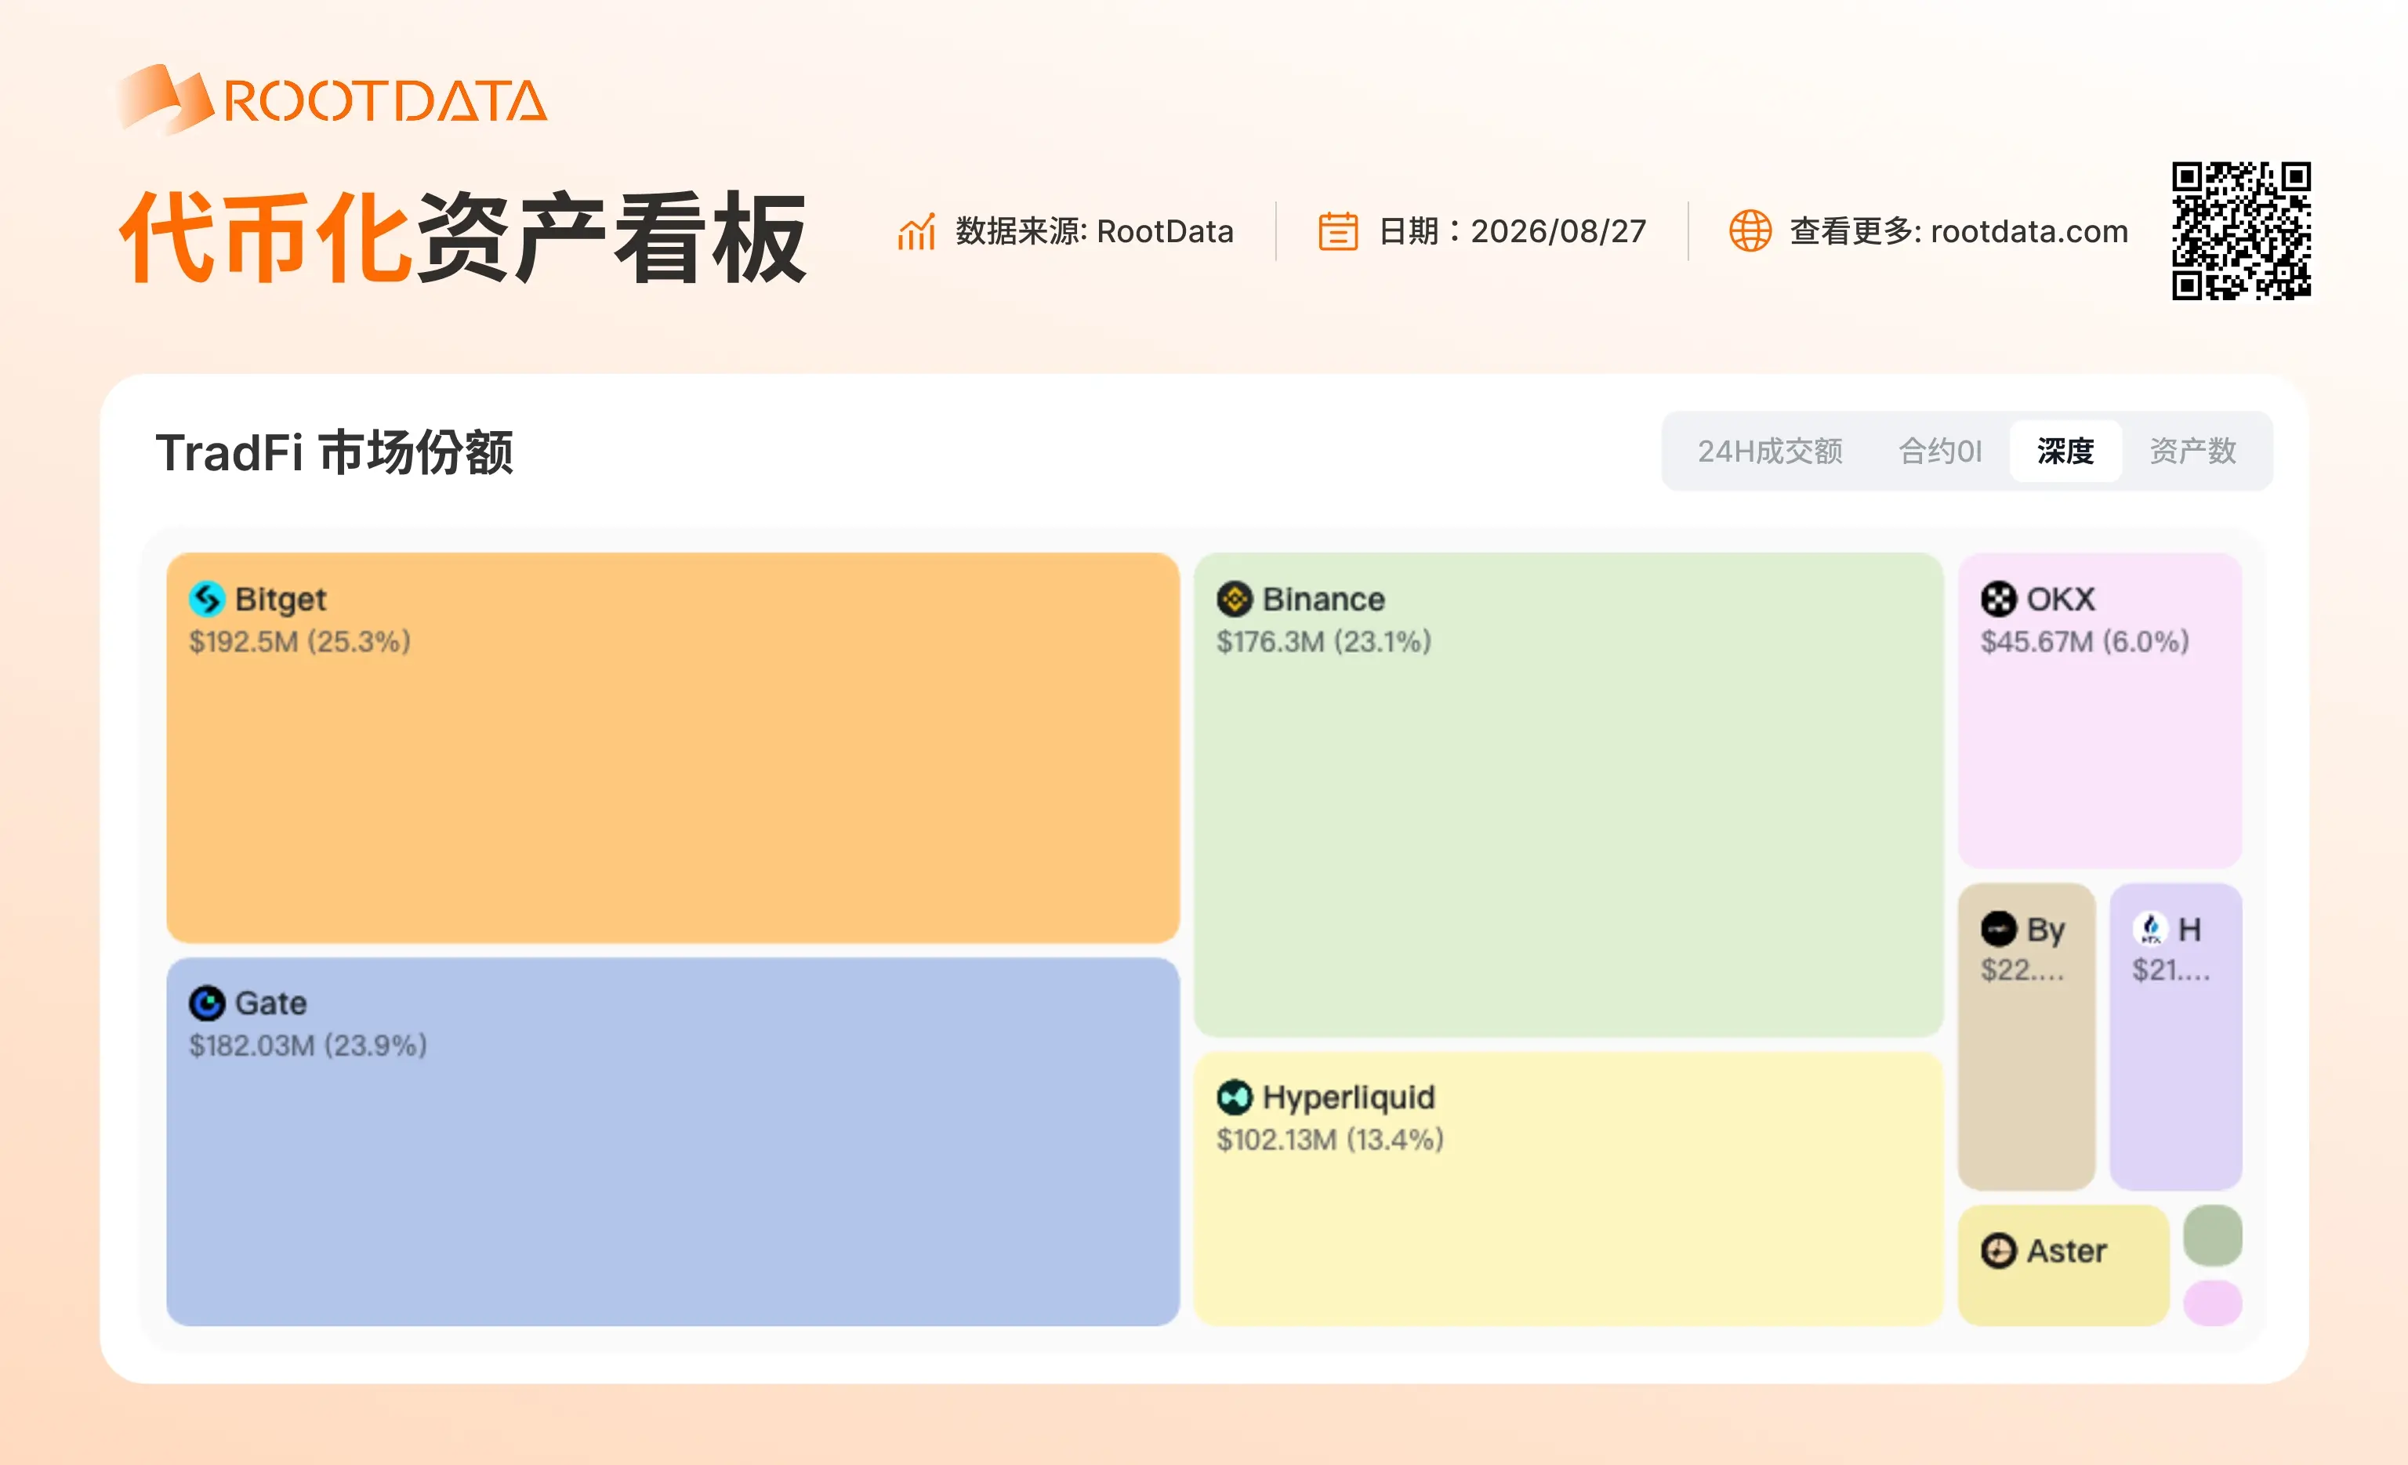Open the rootdata.com link text
The image size is (2408, 1465).
[2029, 231]
